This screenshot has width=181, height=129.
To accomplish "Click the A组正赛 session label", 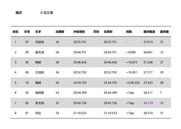I will 47,13.
